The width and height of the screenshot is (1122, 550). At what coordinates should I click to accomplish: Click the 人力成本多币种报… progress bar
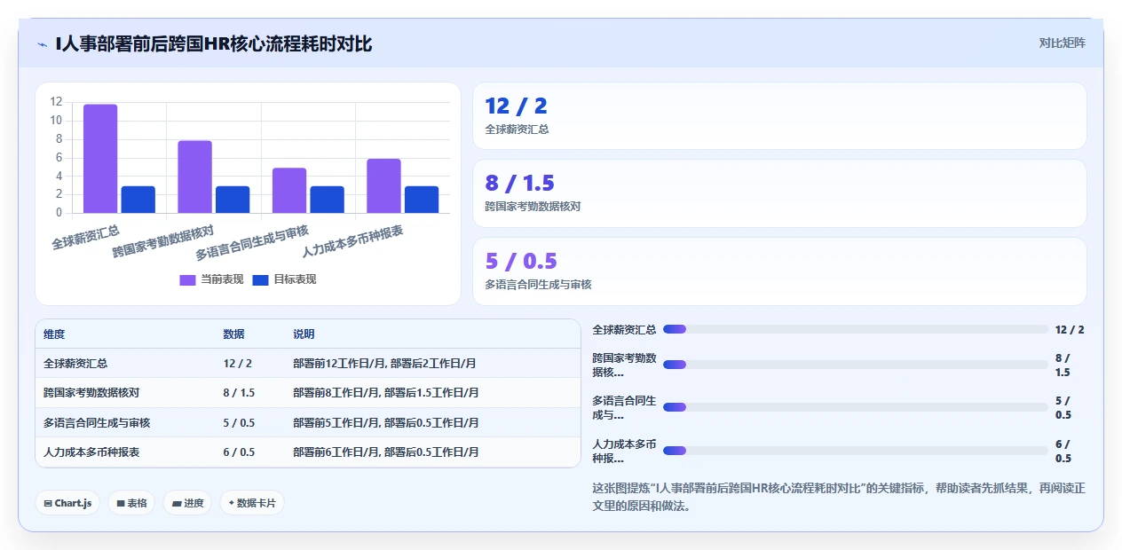(856, 451)
